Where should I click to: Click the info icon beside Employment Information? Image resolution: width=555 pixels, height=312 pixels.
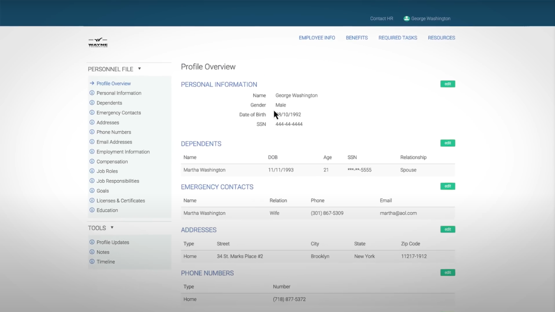point(92,151)
